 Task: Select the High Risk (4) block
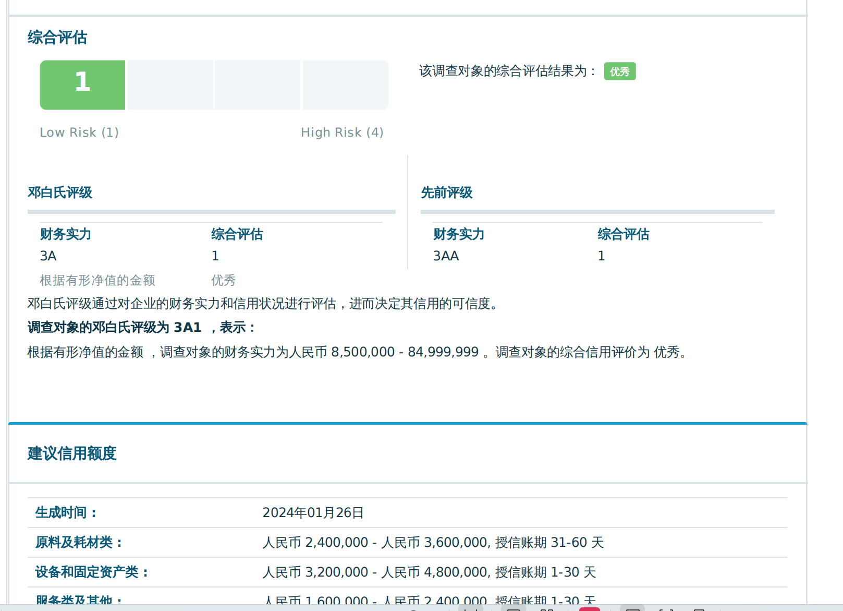[345, 85]
